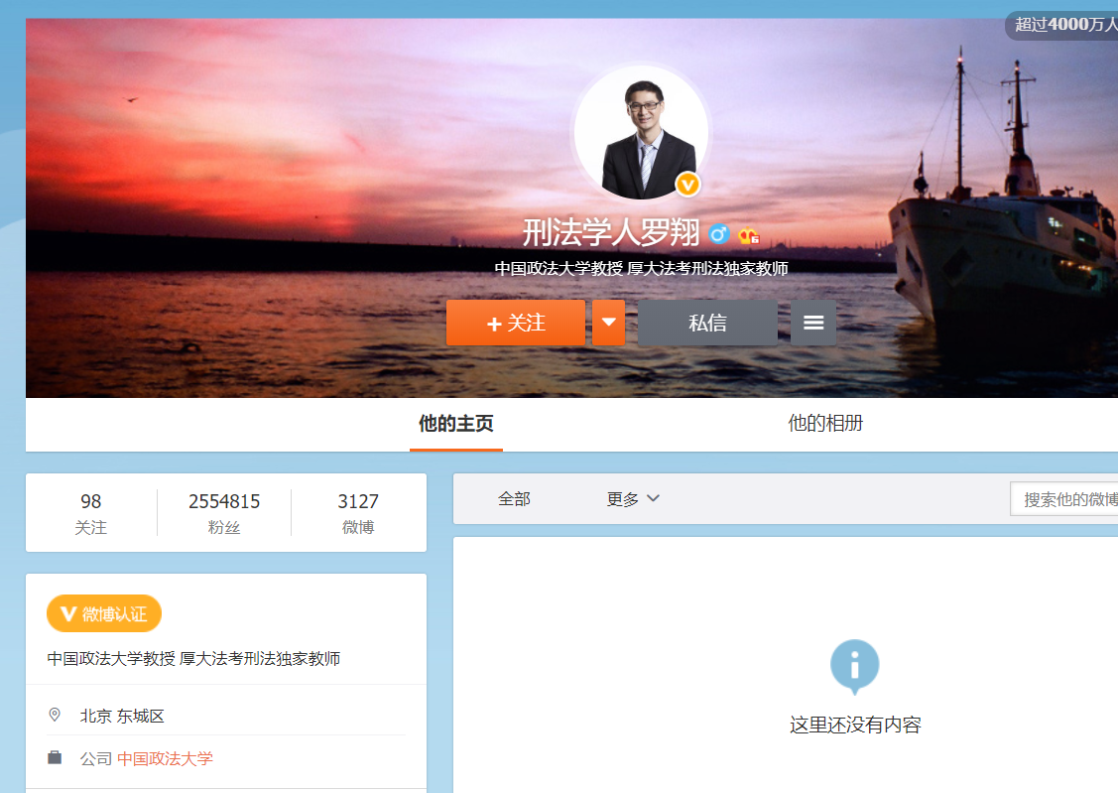Open the 更多 filter dropdown

633,499
